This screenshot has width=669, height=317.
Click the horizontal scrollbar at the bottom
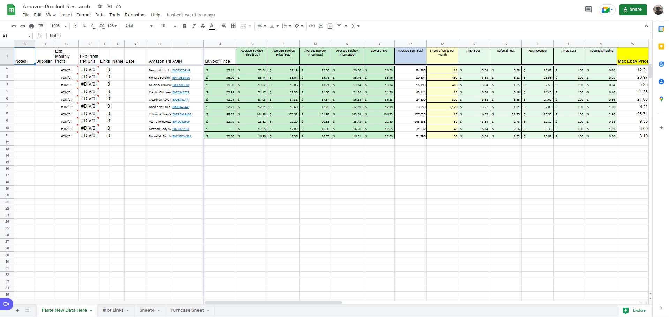(x=273, y=303)
